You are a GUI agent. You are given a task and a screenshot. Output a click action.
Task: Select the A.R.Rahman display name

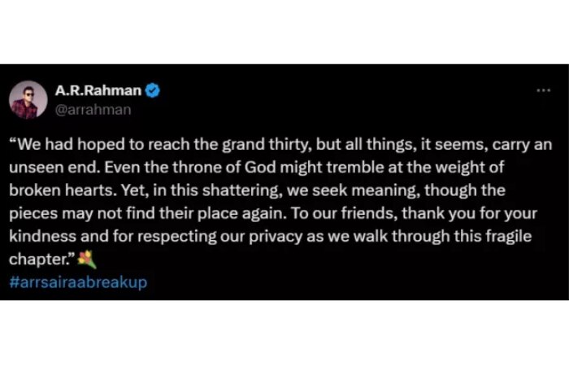tap(98, 90)
